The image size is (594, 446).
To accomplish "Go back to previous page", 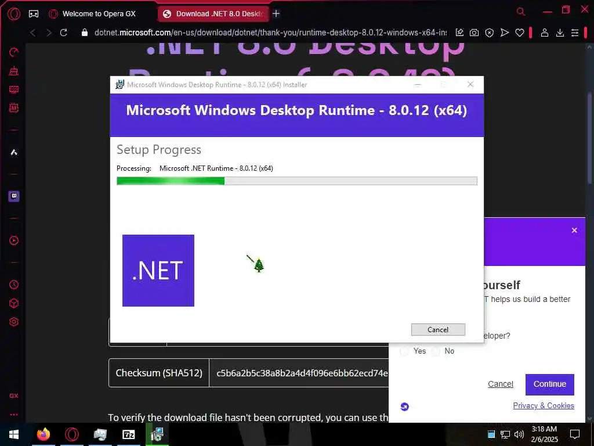I will [33, 33].
